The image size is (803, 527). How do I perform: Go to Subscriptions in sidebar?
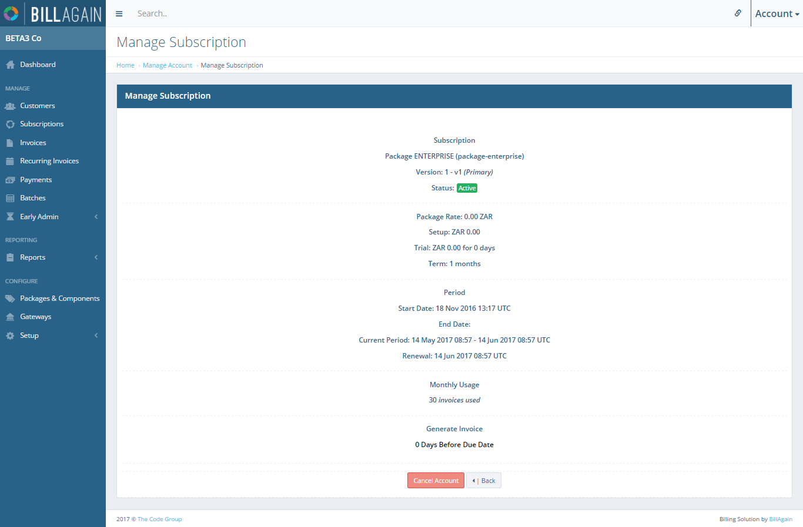click(x=42, y=124)
